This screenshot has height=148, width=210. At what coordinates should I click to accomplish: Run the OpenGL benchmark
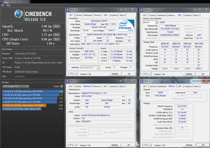[57, 26]
